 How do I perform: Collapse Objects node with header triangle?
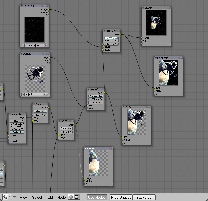pos(22,54)
